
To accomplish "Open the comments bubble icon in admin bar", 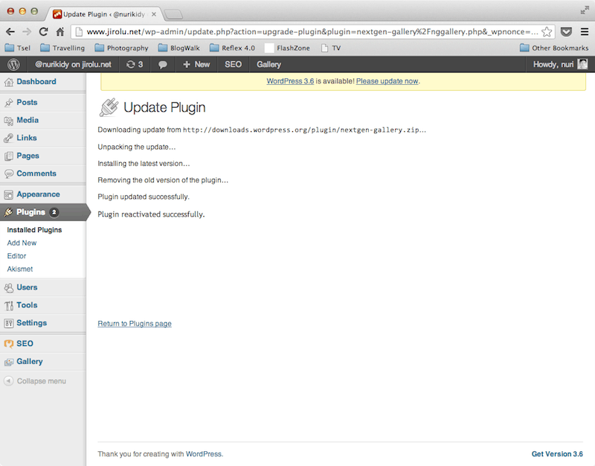I will tap(163, 65).
